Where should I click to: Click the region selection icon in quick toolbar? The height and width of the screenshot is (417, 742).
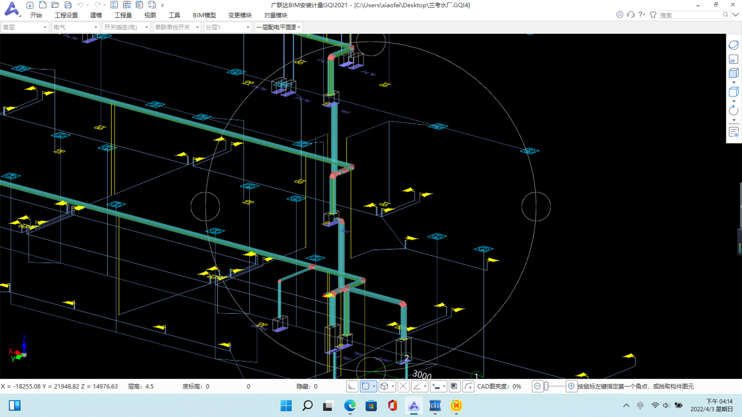point(152,5)
